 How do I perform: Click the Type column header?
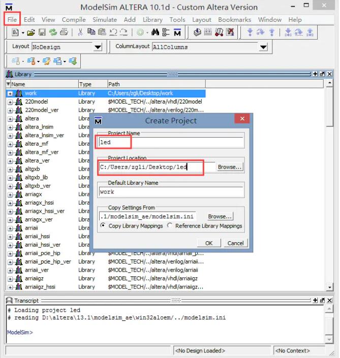[93, 84]
